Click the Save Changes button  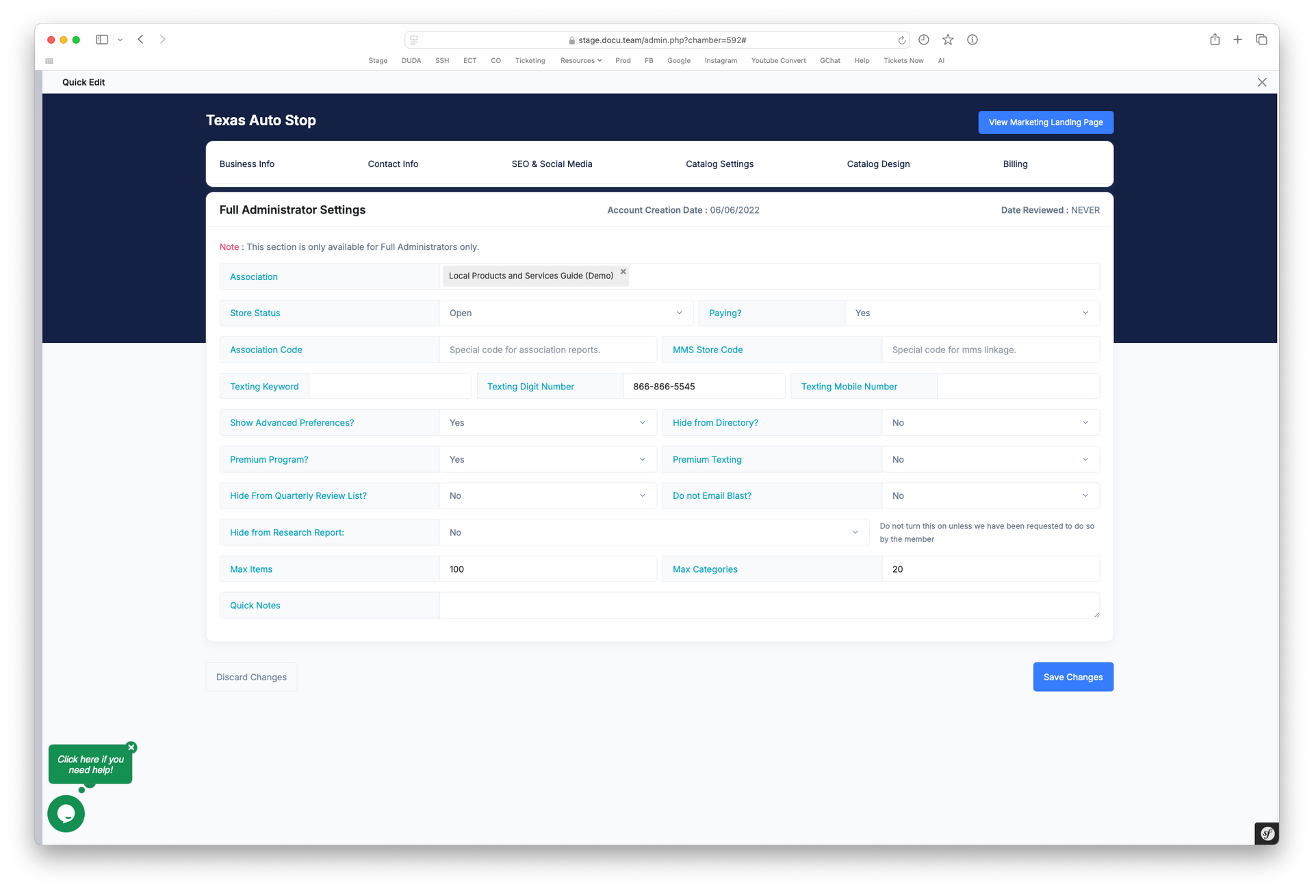1073,677
